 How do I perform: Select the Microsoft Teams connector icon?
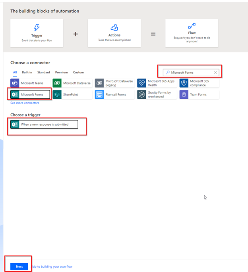point(15,83)
